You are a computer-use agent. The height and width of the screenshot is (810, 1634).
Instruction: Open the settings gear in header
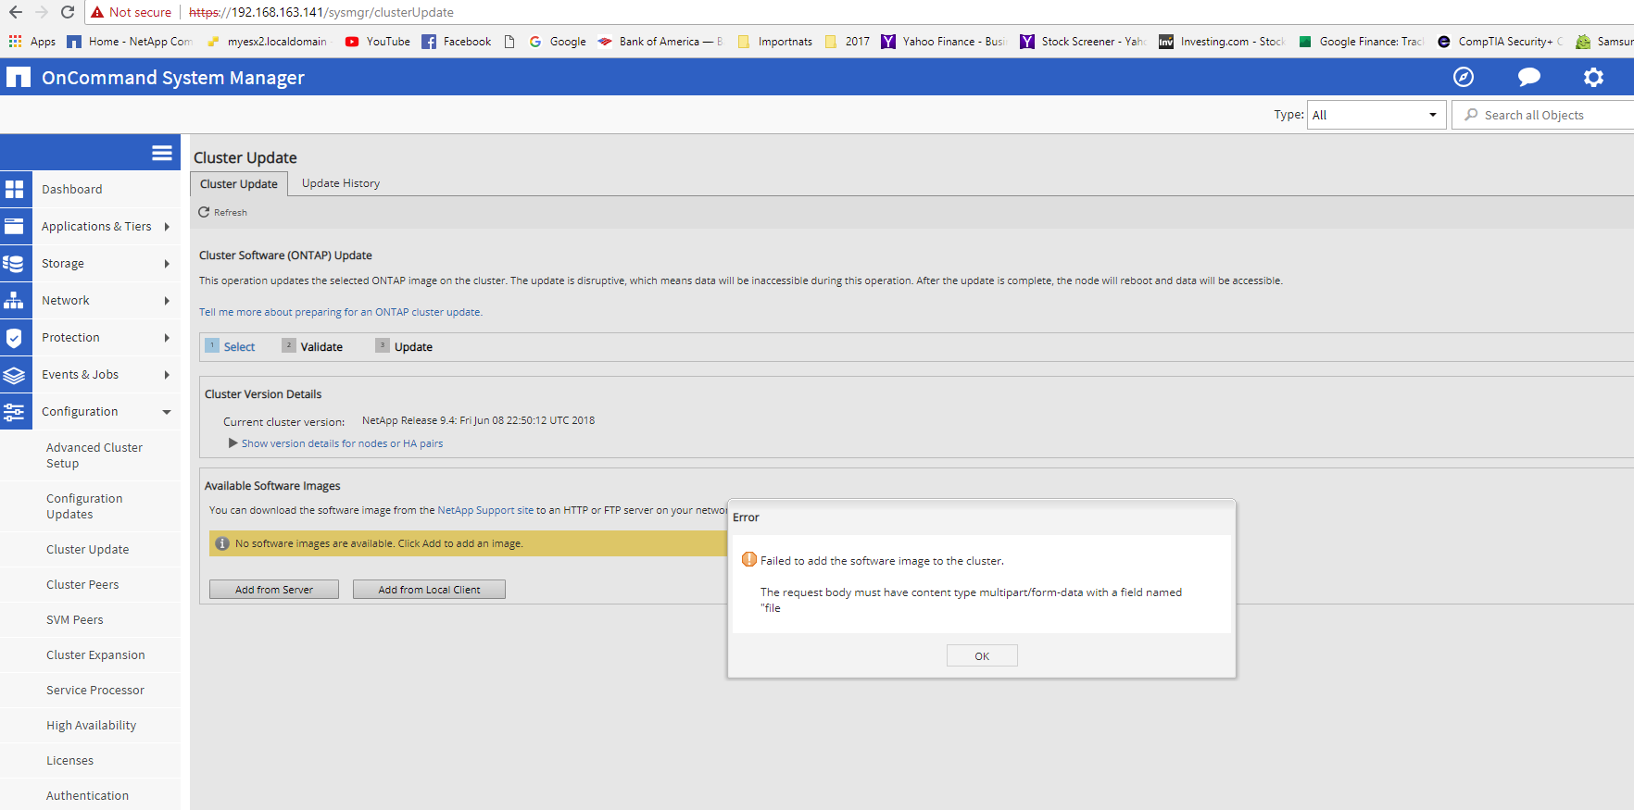click(x=1593, y=78)
